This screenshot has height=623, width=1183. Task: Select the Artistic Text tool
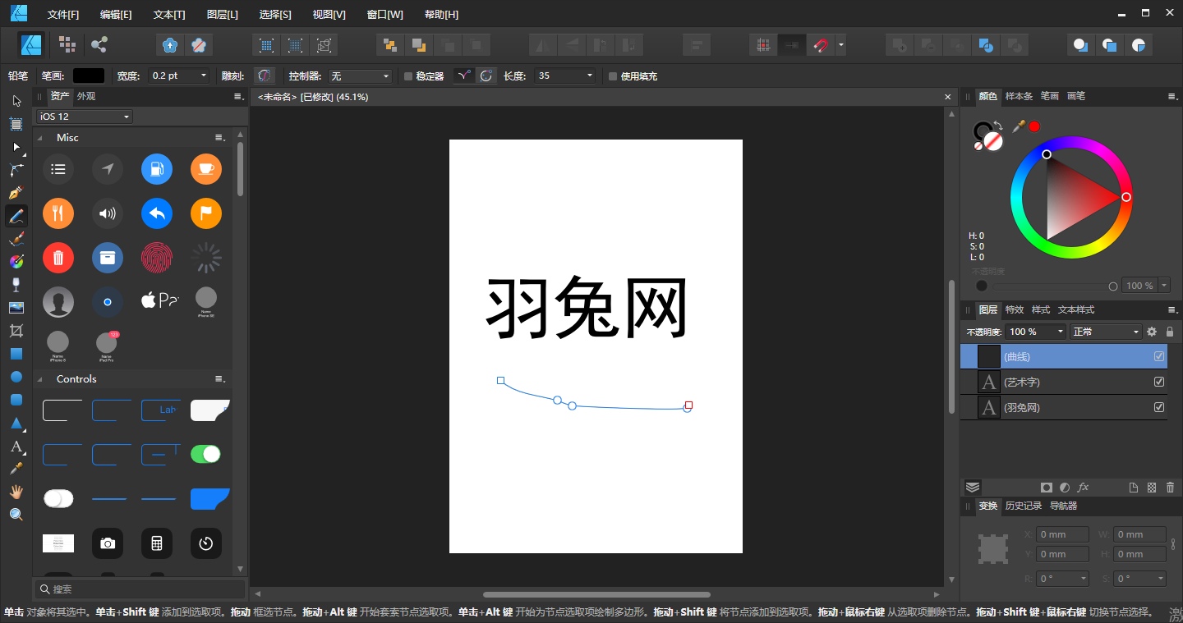click(16, 447)
